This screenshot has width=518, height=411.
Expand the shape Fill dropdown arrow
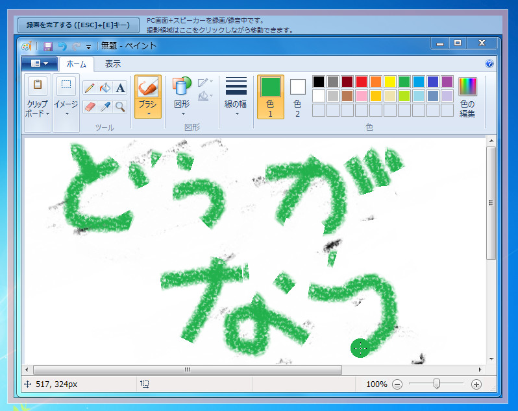click(x=211, y=96)
